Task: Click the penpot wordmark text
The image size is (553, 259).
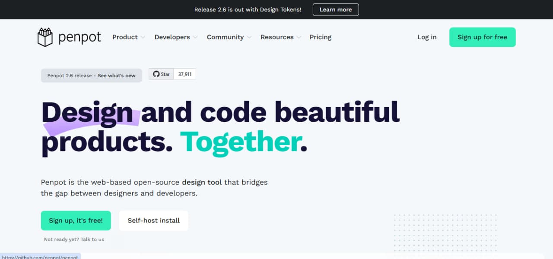Action: tap(79, 38)
